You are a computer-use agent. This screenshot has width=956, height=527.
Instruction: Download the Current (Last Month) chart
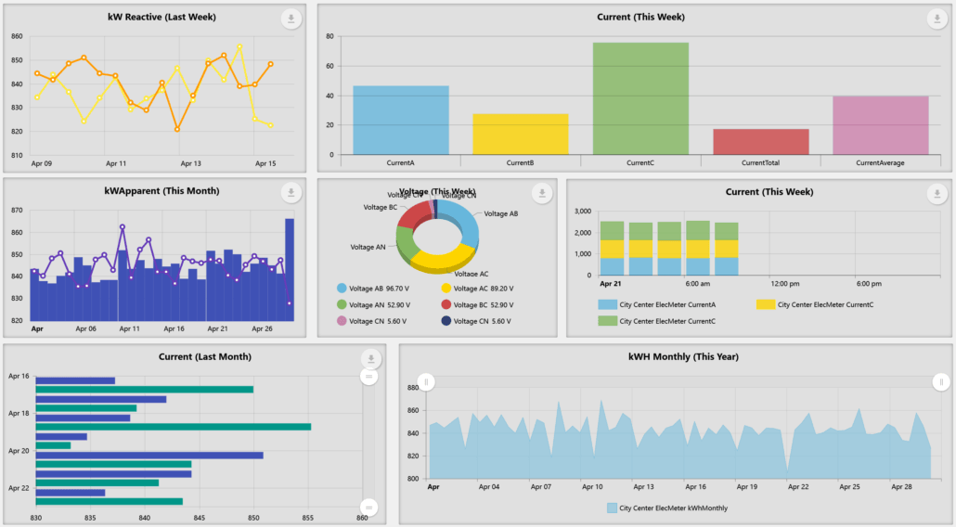coord(370,360)
